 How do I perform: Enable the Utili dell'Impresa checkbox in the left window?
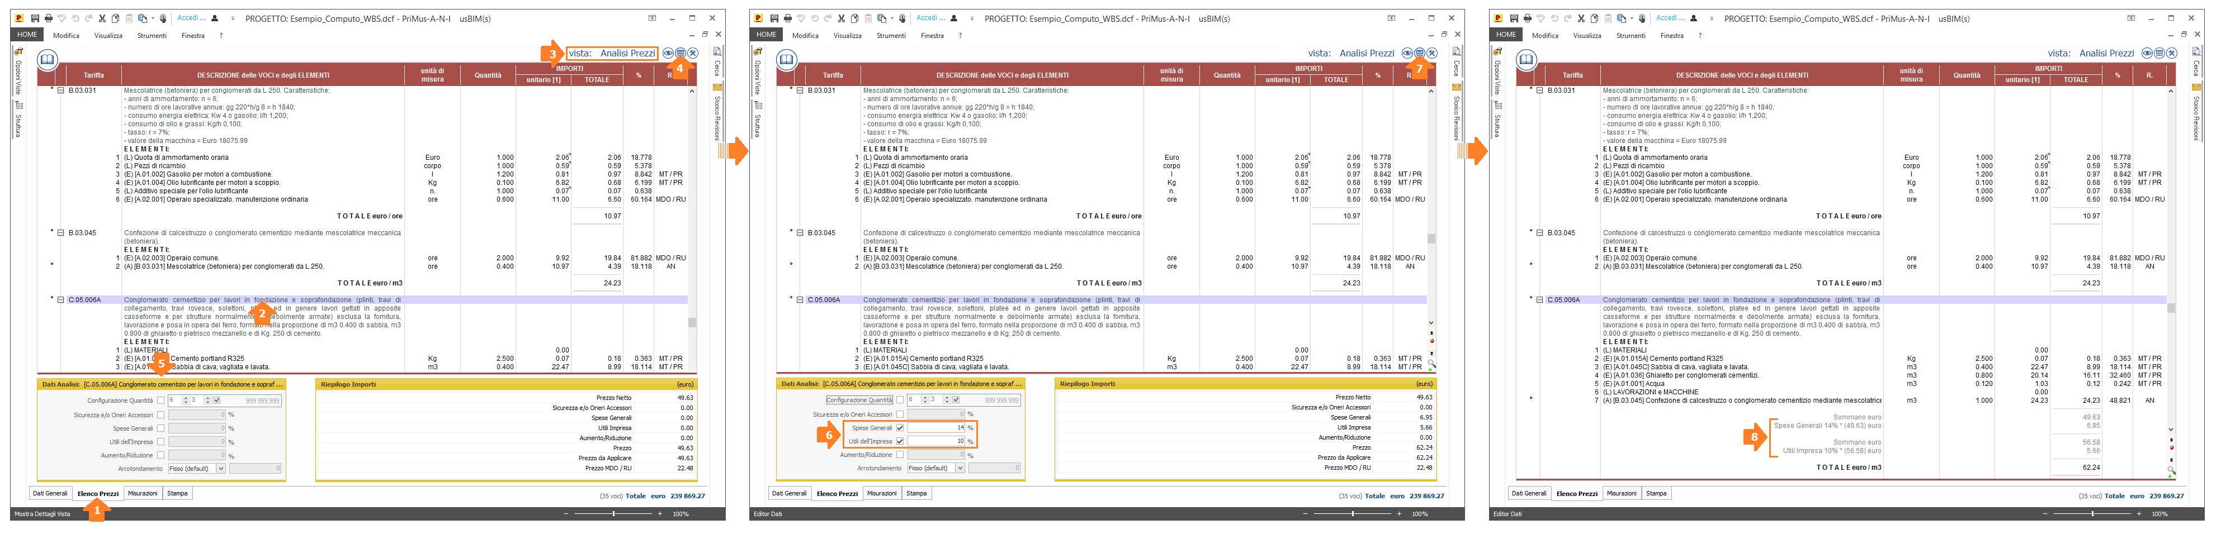point(160,442)
